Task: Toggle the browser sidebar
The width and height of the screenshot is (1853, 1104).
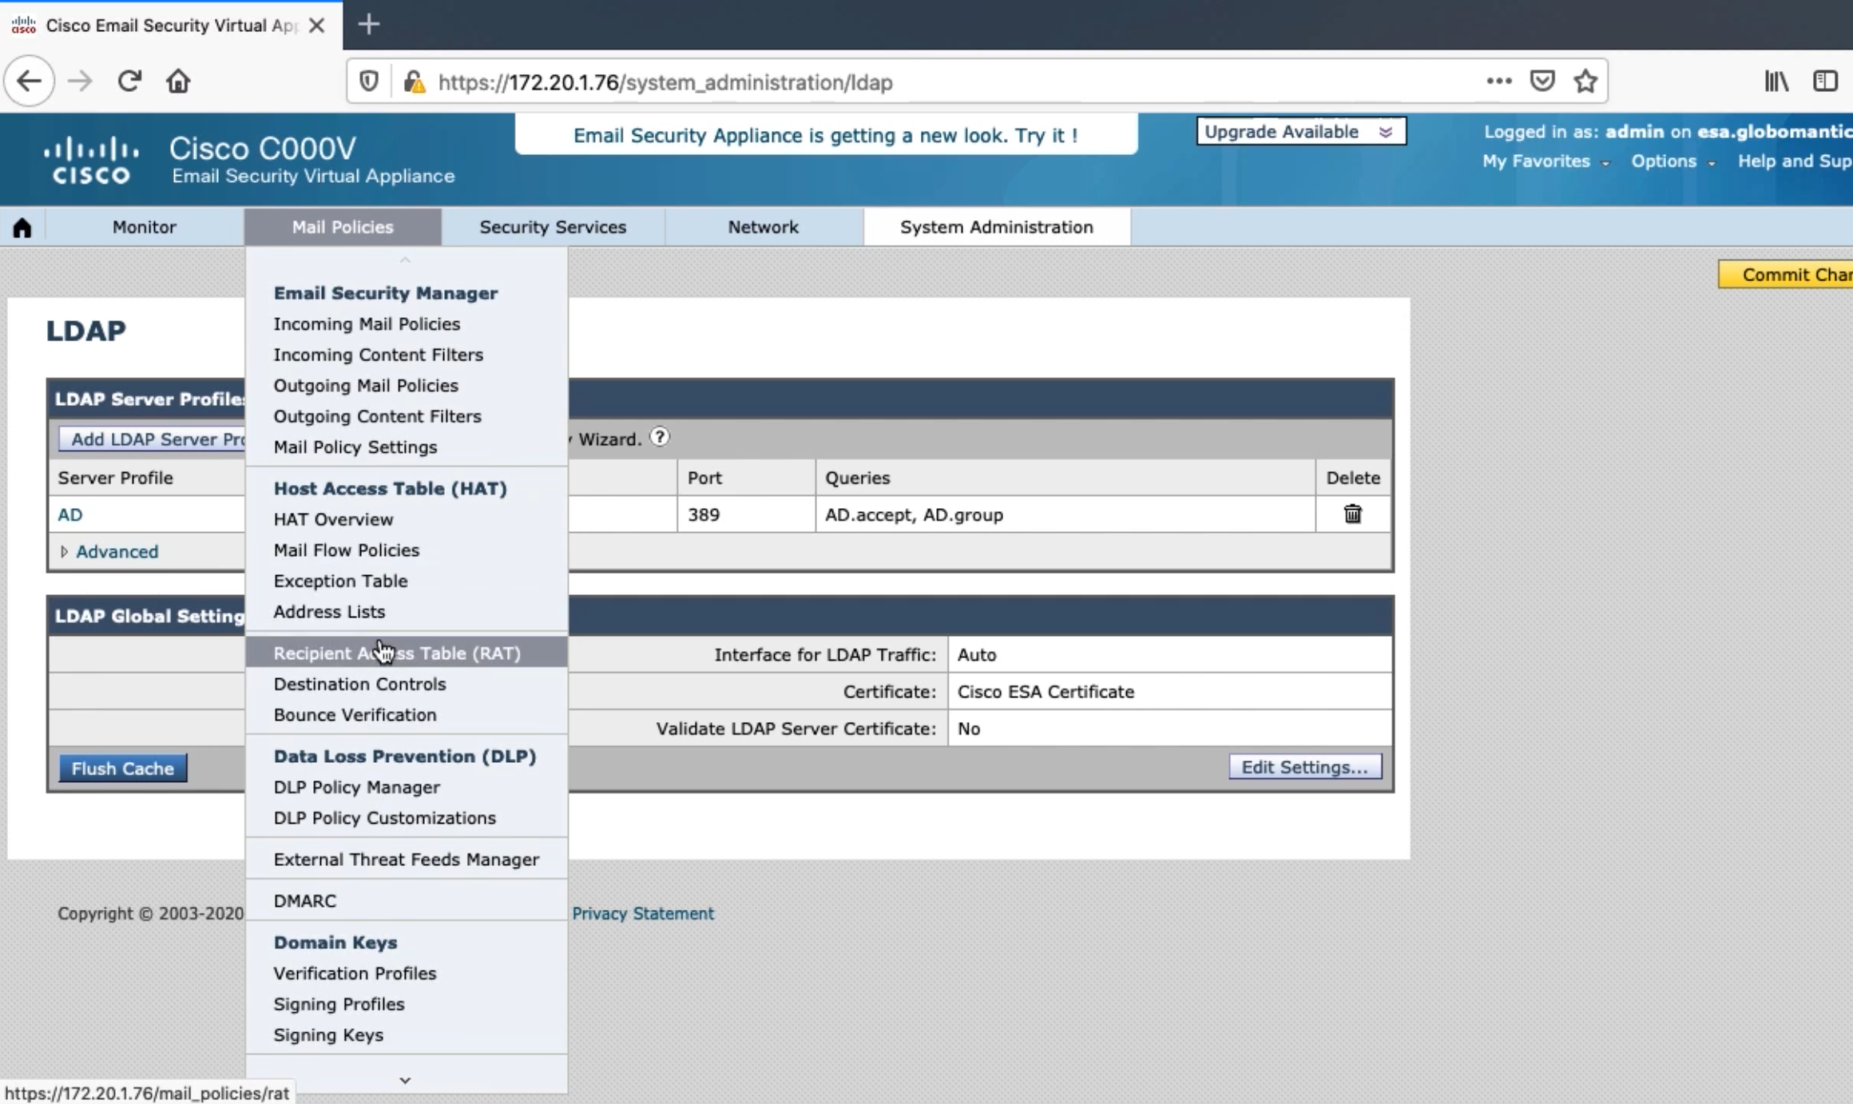Action: (1825, 81)
